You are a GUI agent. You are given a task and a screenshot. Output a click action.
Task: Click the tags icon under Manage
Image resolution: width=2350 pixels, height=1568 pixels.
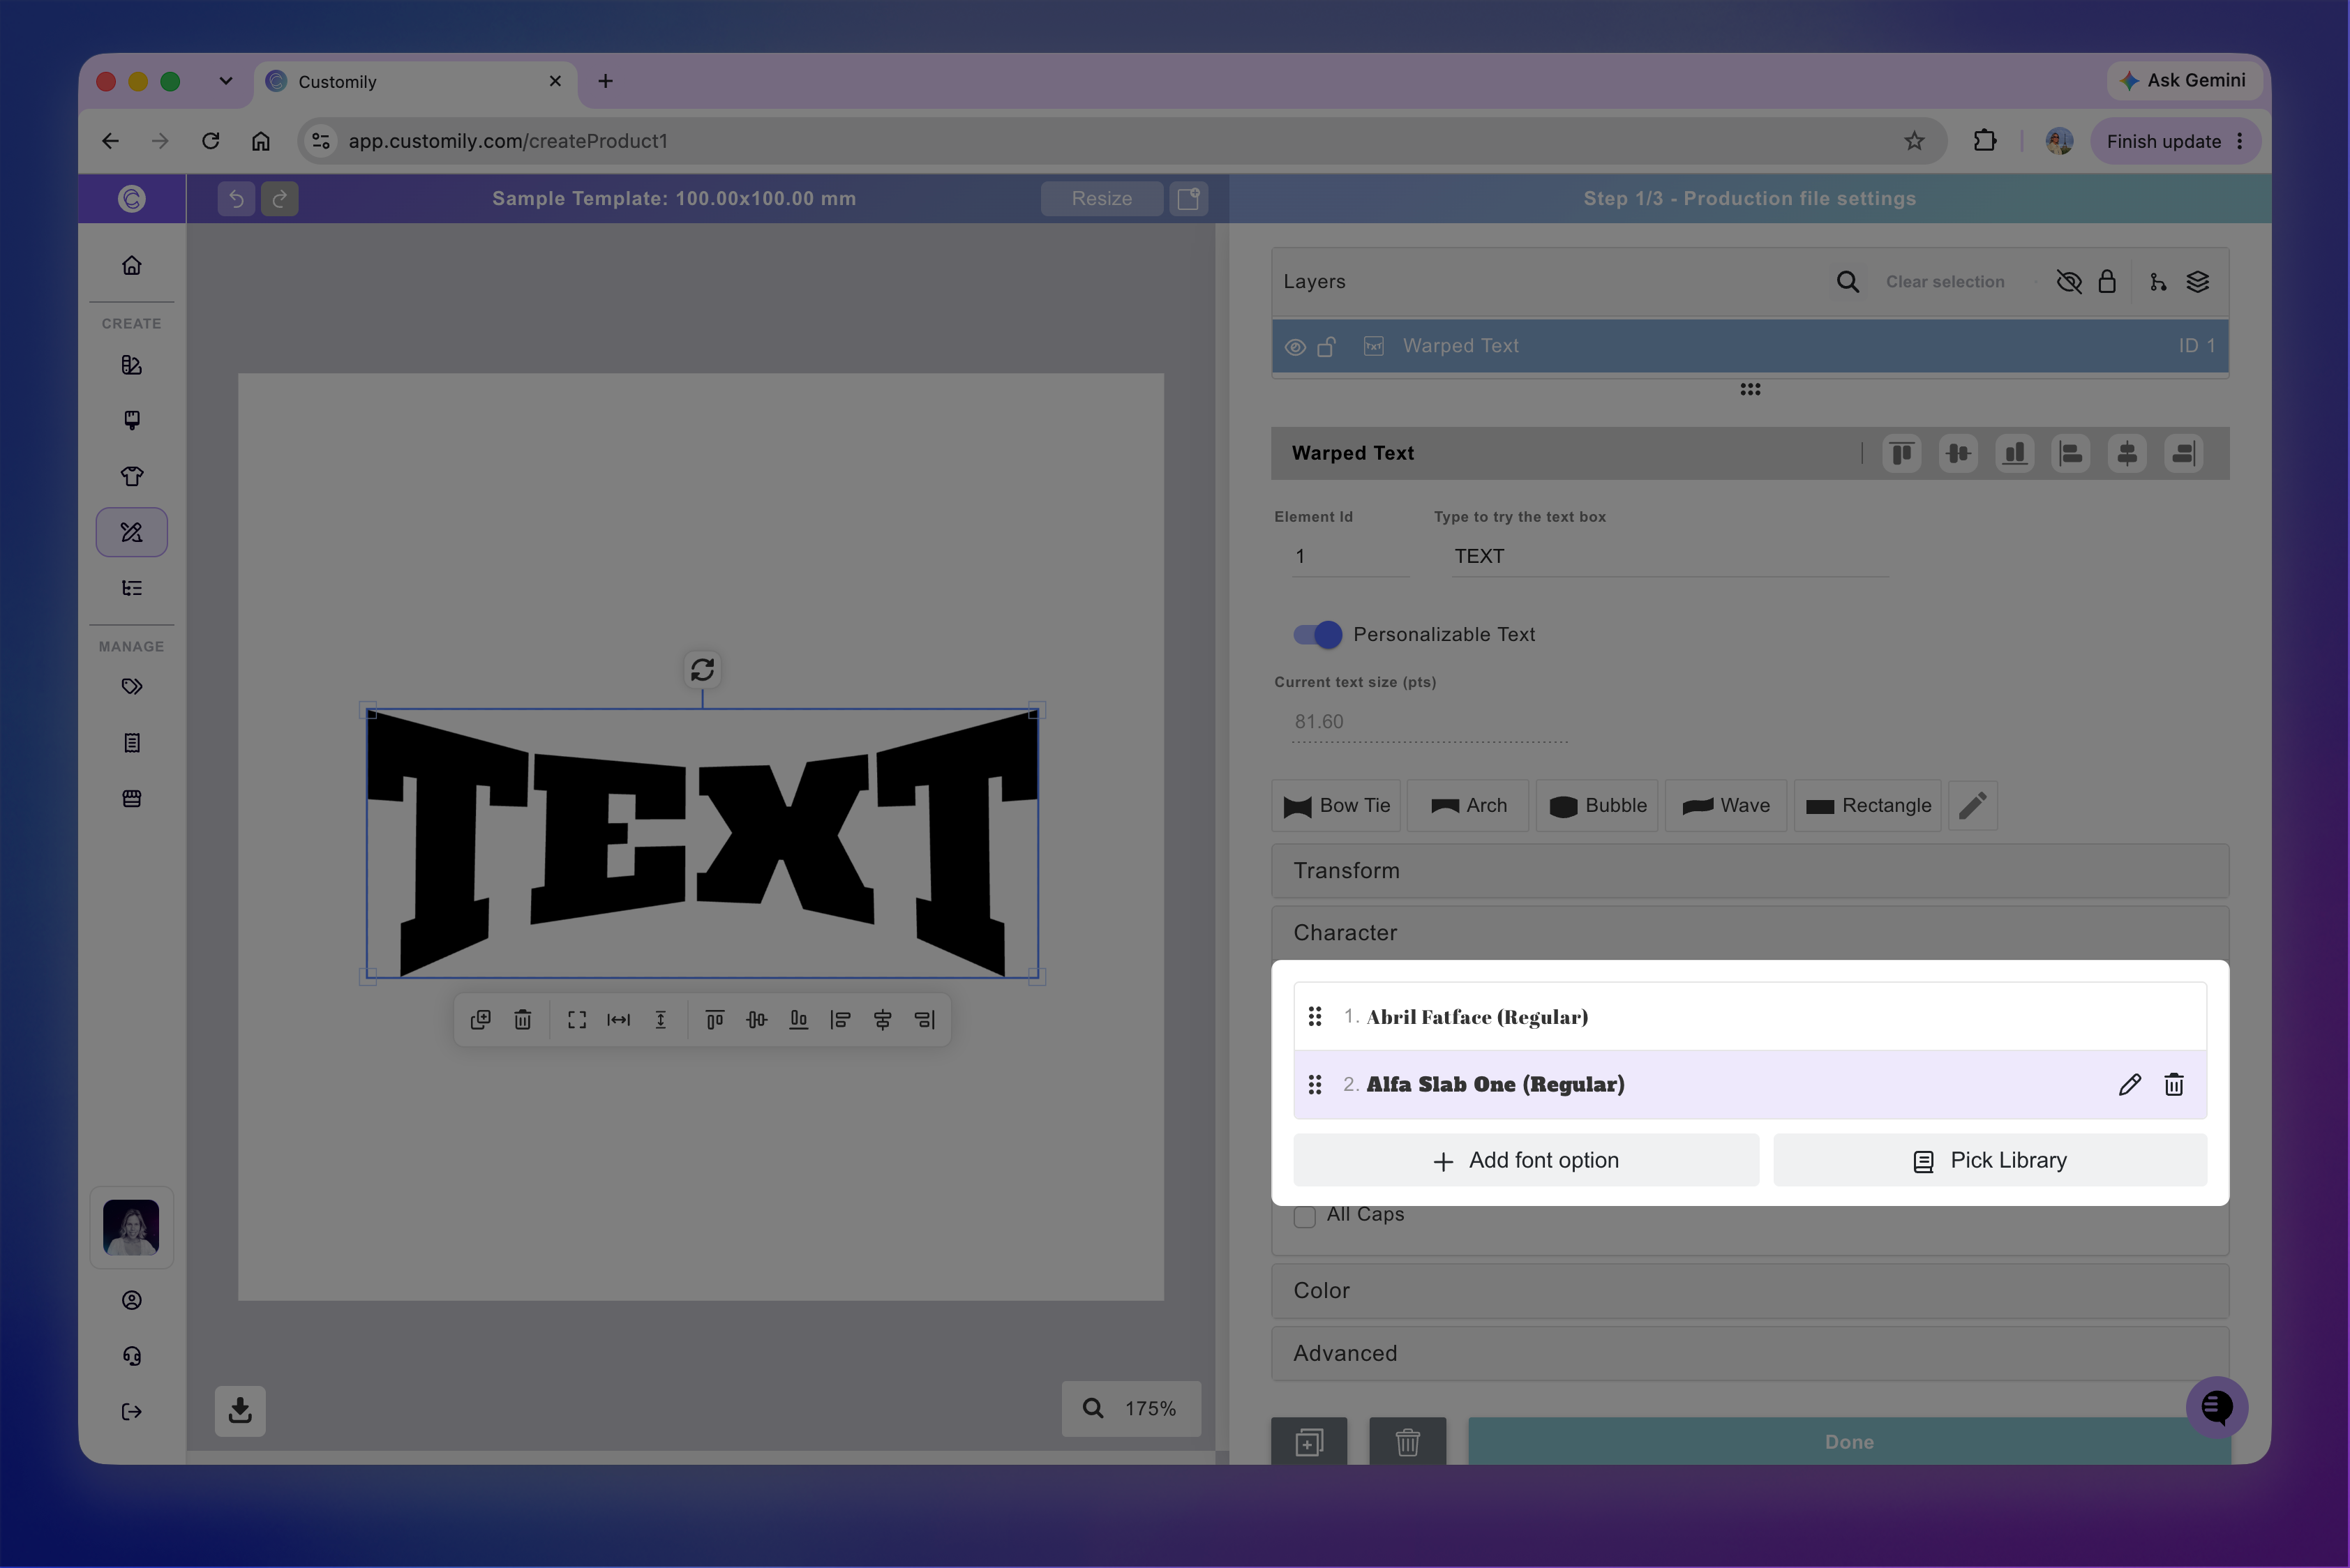(x=132, y=687)
